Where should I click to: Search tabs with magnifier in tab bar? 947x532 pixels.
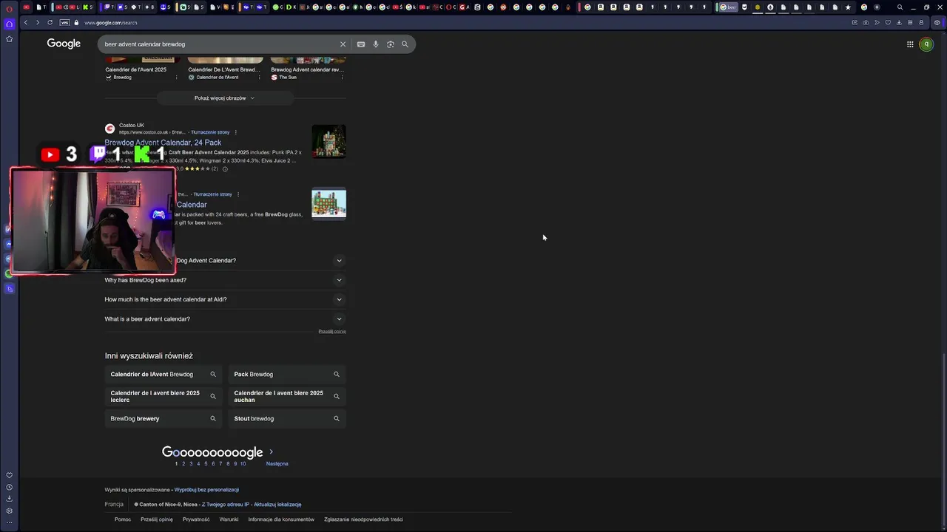click(x=900, y=7)
